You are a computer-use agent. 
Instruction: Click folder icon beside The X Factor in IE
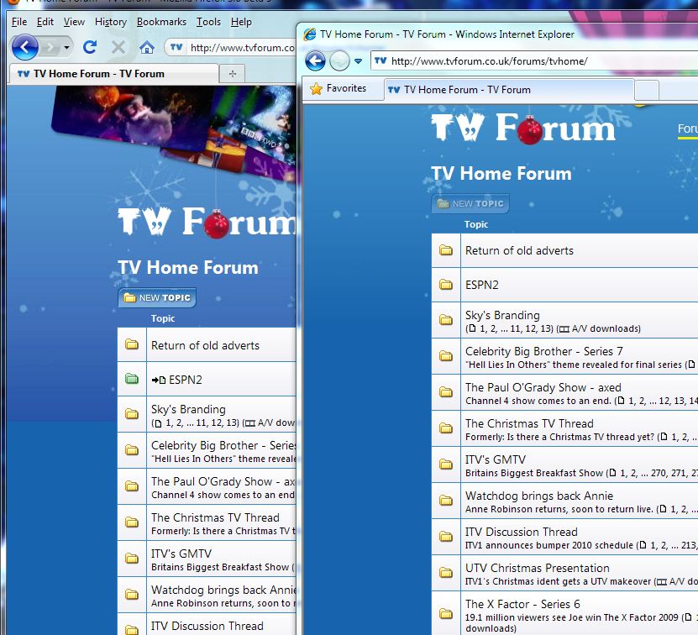[x=446, y=614]
